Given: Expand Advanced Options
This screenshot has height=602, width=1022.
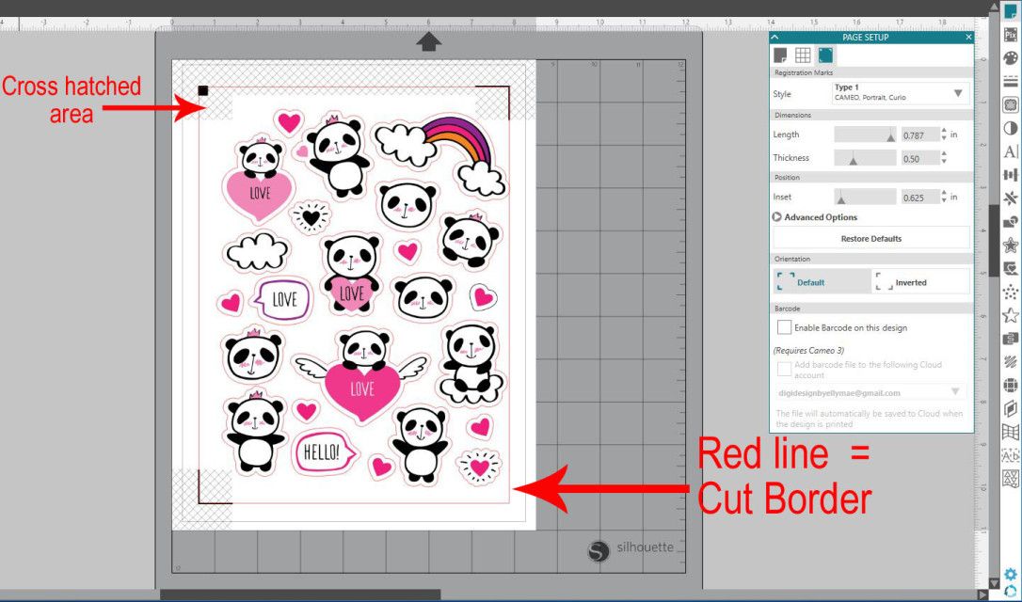Looking at the screenshot, I should [x=815, y=217].
